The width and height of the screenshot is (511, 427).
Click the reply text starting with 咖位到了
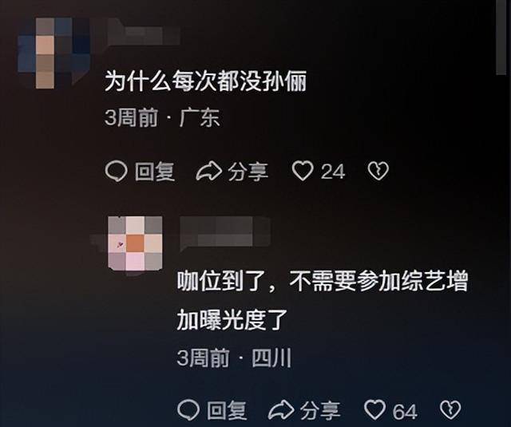[x=323, y=301]
